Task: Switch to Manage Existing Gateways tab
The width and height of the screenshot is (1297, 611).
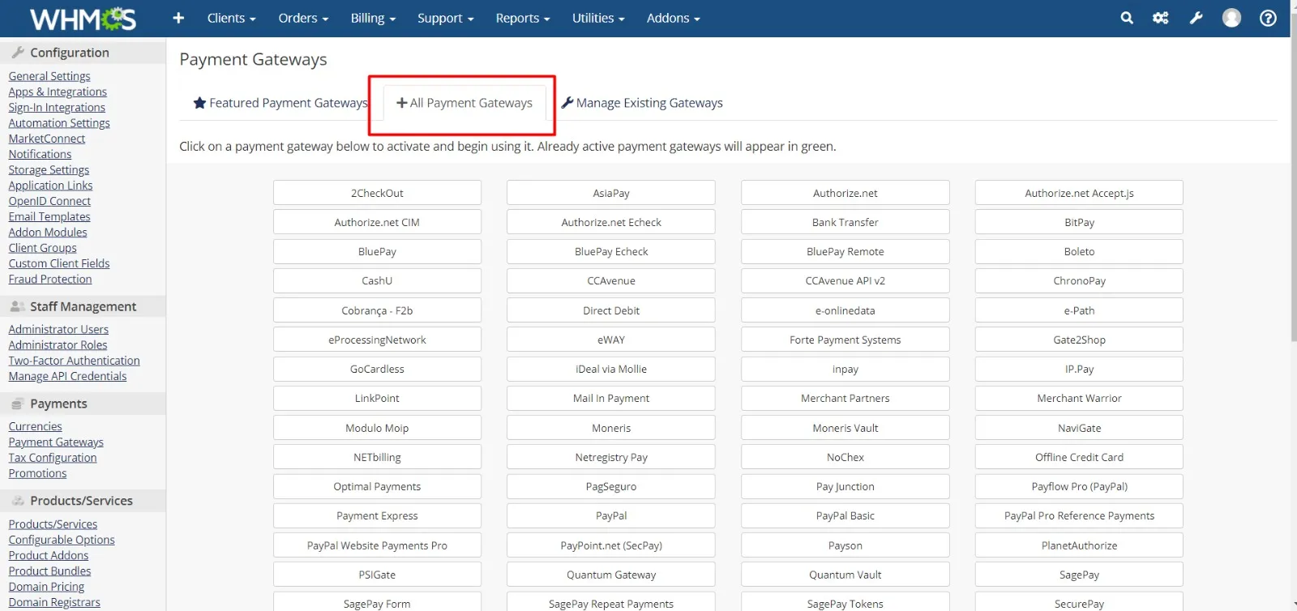Action: (642, 103)
